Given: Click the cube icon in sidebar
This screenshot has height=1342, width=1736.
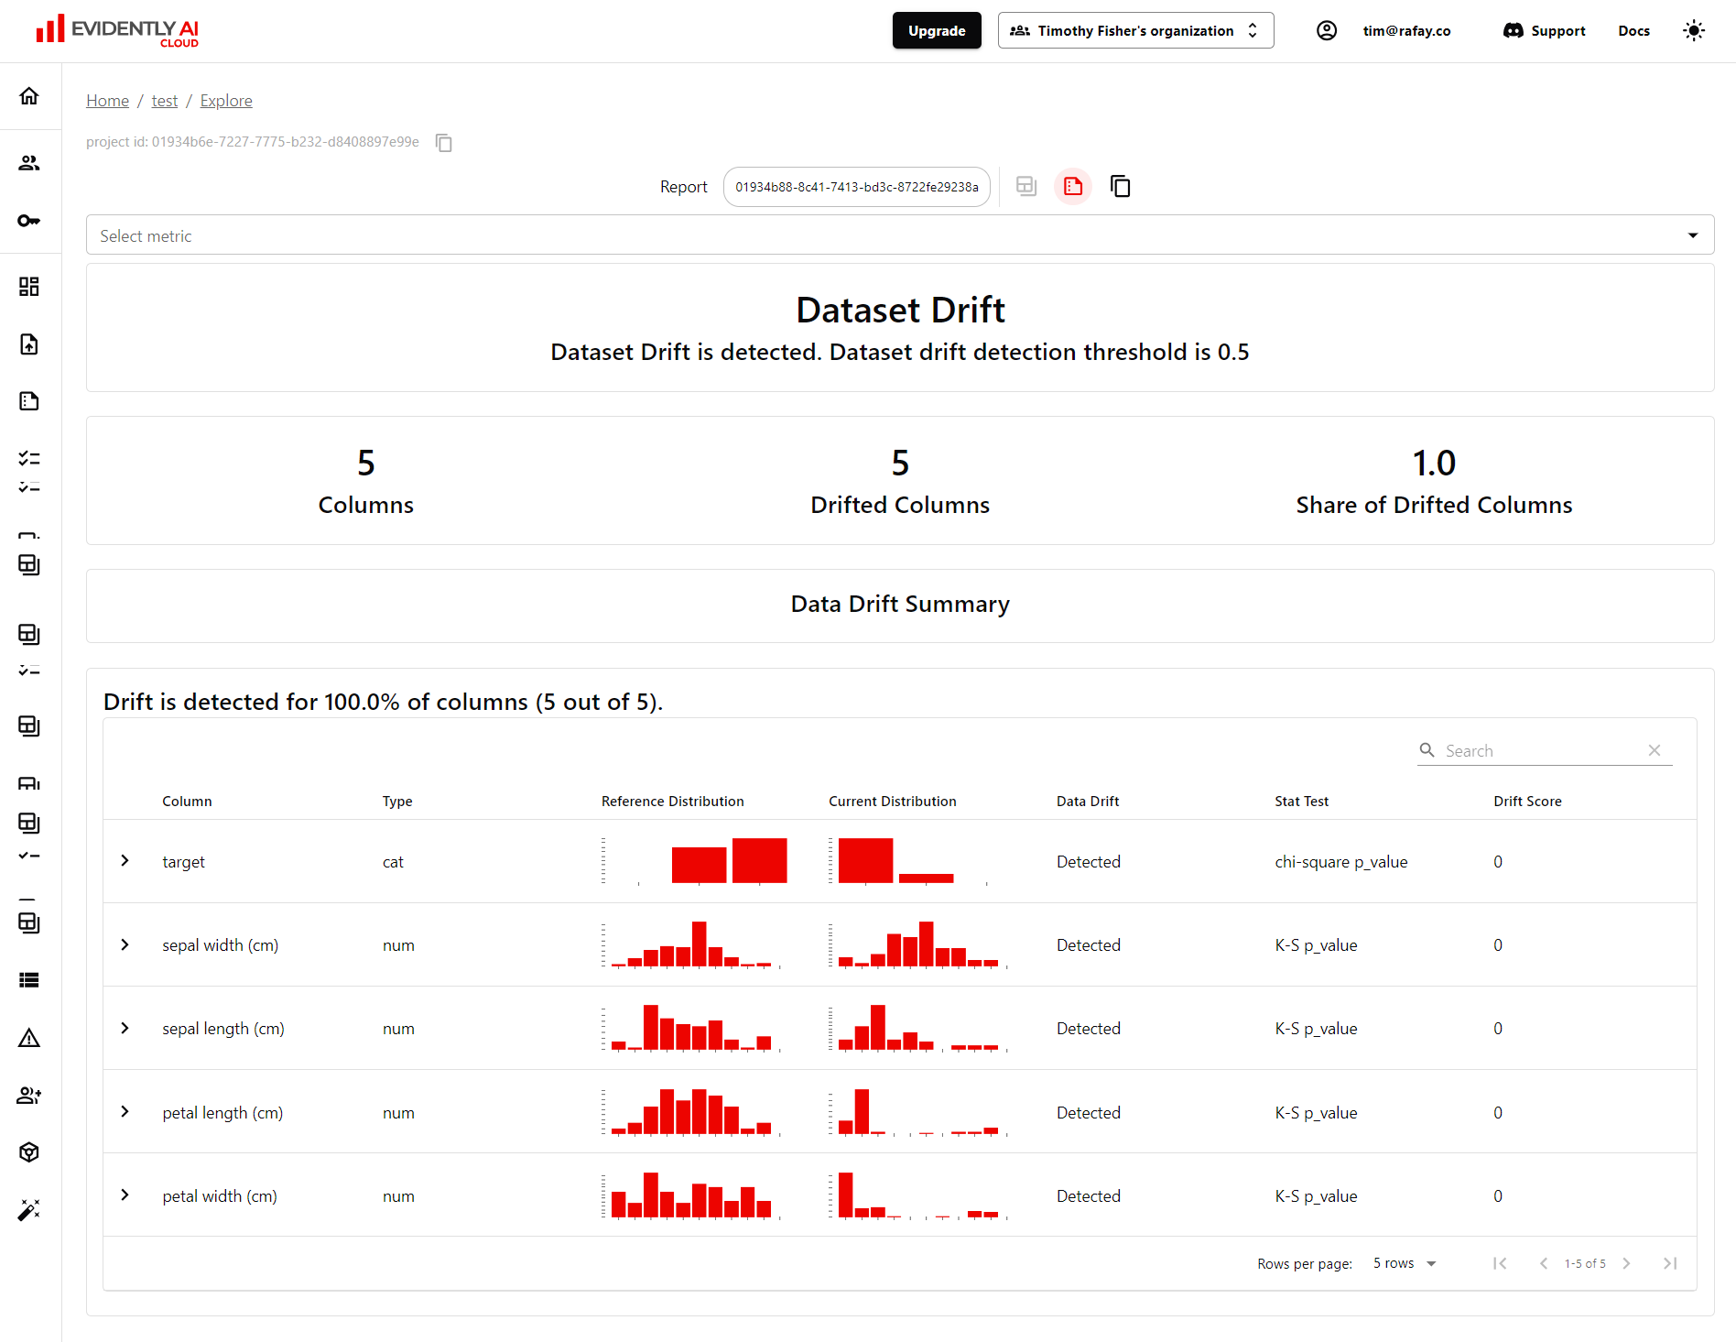Looking at the screenshot, I should [x=29, y=1152].
